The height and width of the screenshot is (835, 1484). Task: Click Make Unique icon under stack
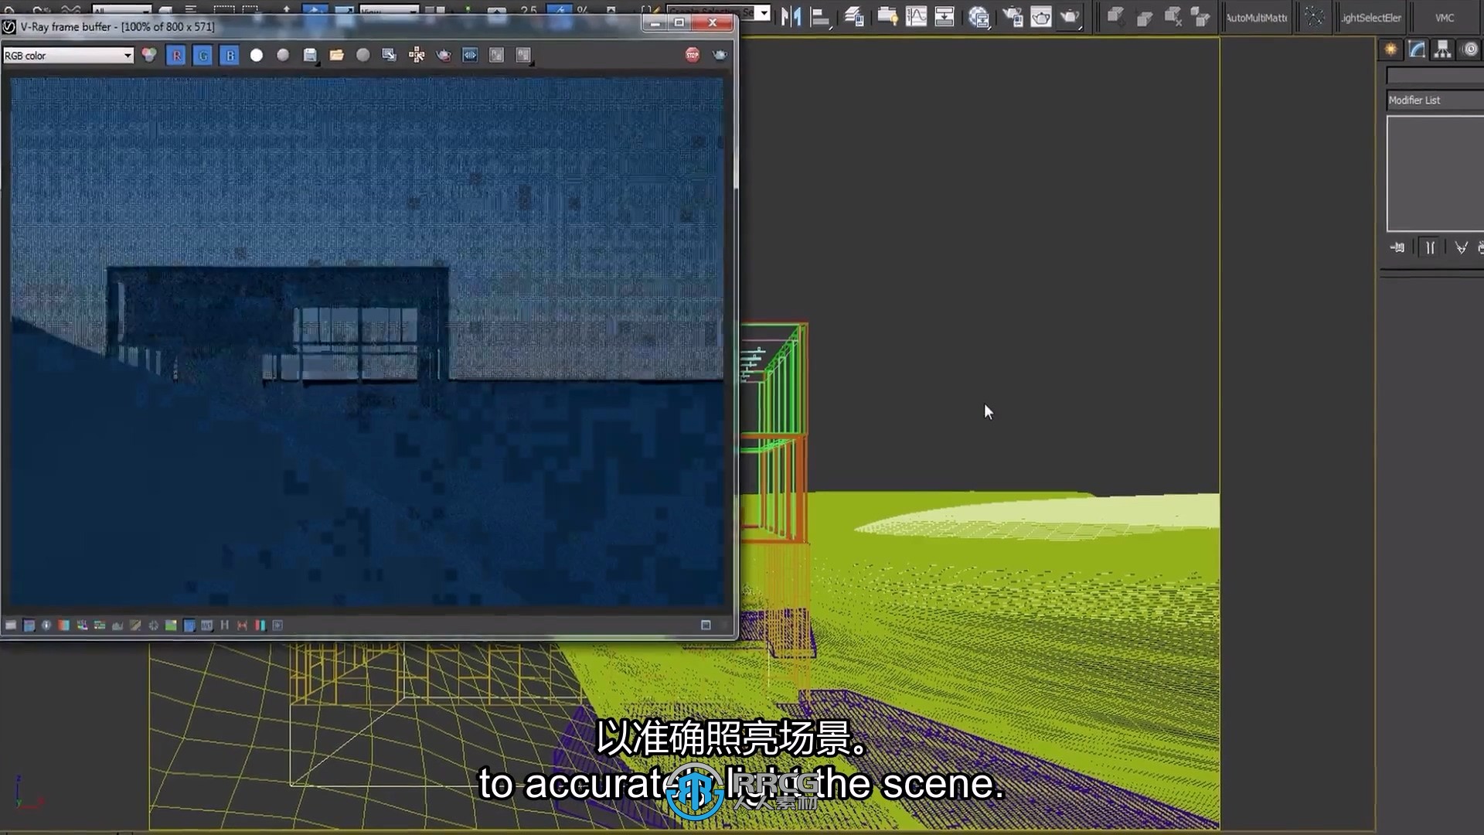[x=1461, y=248]
